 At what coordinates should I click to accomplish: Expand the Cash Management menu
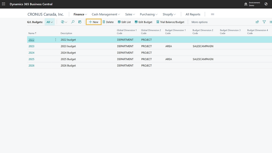[x=106, y=14]
